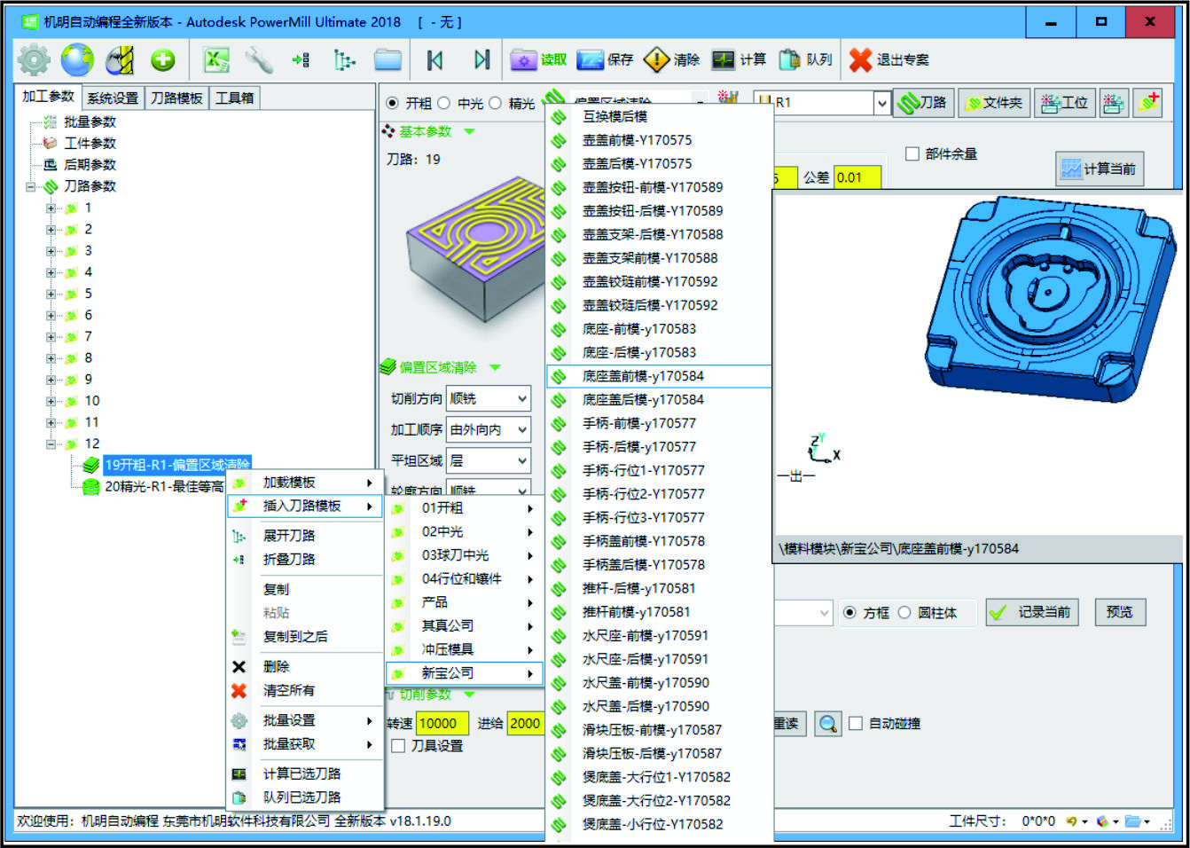Screen dimensions: 1190x848
Task: Open 03球刀中光 template submenu
Action: (464, 556)
